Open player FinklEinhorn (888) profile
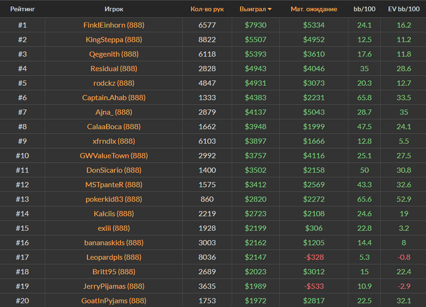This screenshot has width=426, height=307. (114, 25)
